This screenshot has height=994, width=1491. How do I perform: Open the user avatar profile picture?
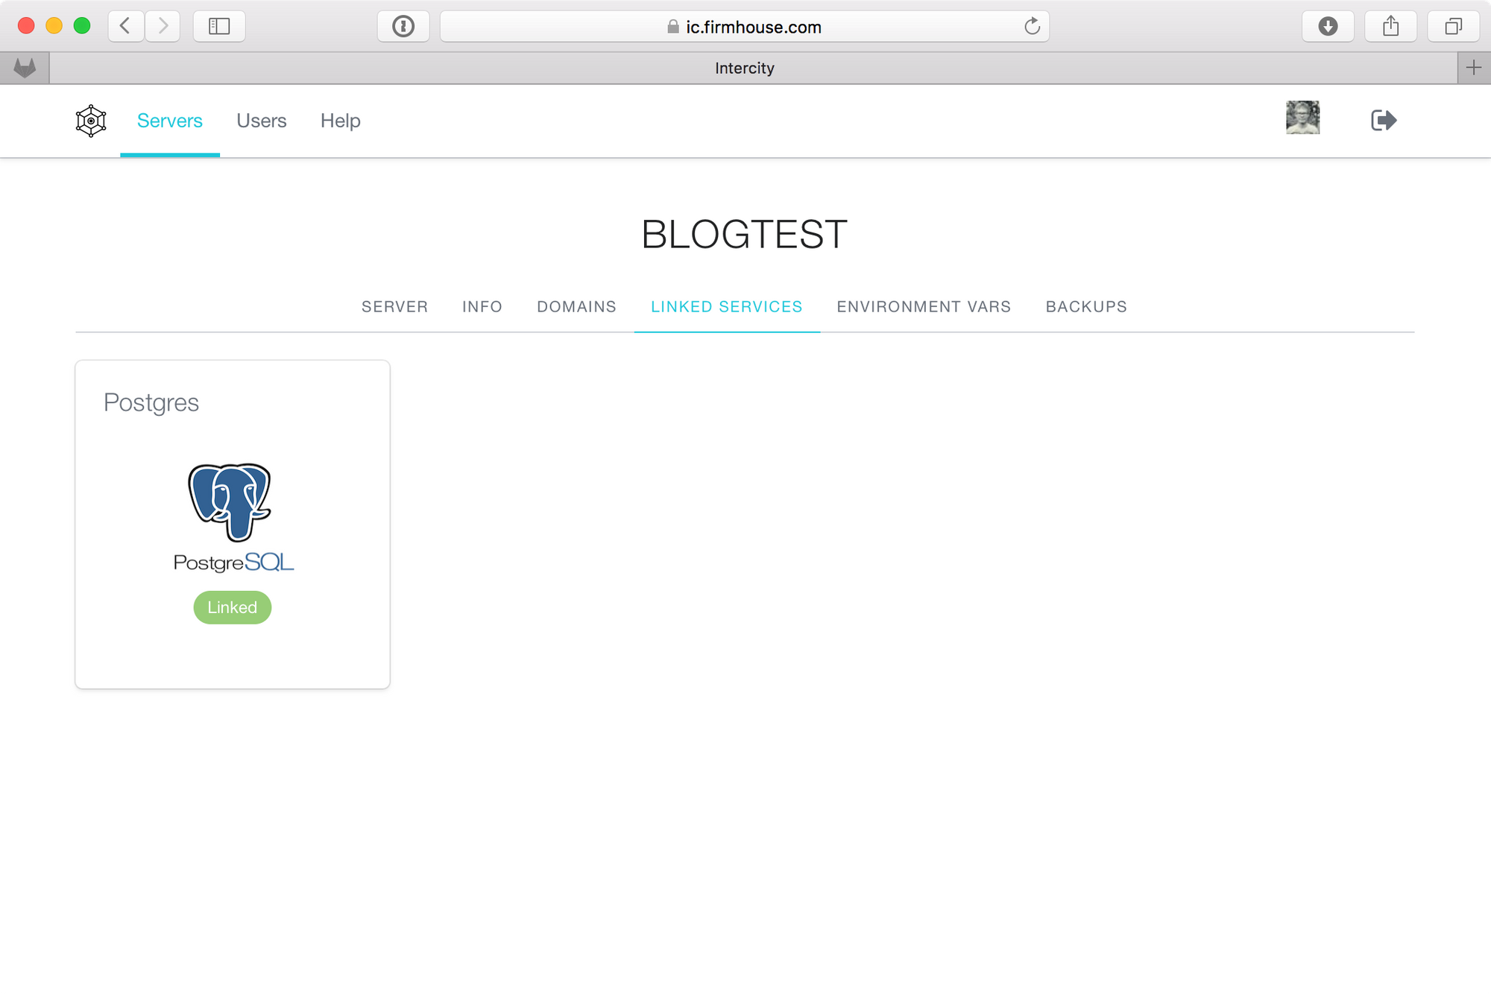(x=1302, y=118)
